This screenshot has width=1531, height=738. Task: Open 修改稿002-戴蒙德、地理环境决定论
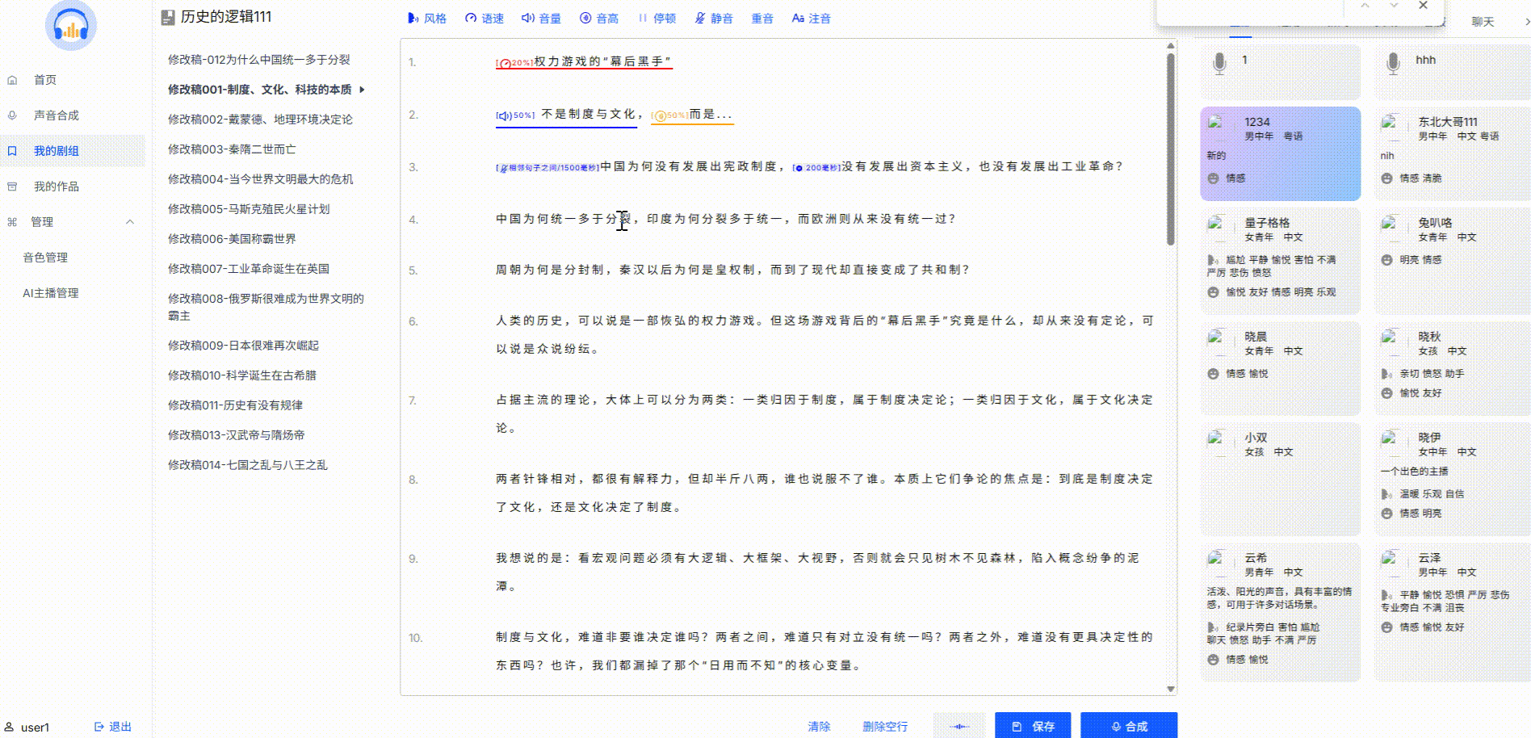(260, 120)
